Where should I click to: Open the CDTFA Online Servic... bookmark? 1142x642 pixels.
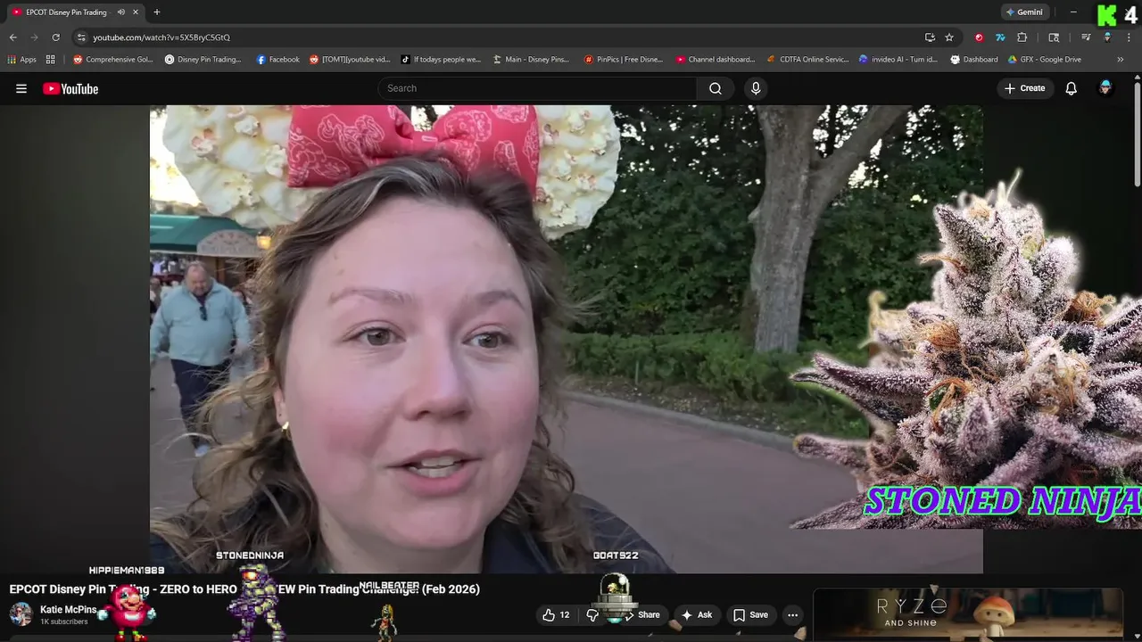tap(808, 60)
